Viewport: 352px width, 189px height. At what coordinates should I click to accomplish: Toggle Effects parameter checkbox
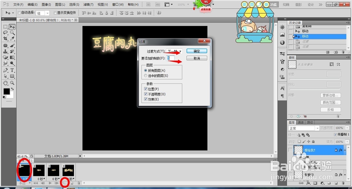(x=146, y=99)
